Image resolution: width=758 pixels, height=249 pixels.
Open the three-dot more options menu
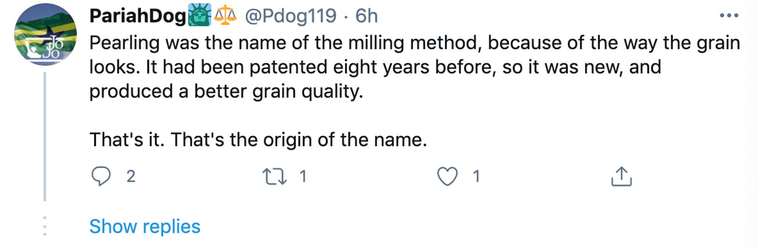[x=729, y=15]
